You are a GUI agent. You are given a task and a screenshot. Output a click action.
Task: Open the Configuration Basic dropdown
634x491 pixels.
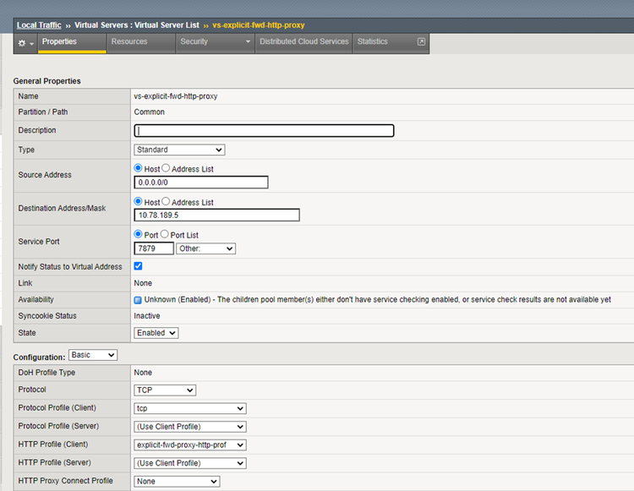(x=92, y=356)
